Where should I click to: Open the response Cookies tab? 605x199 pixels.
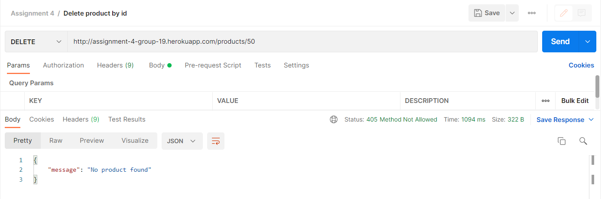point(42,119)
